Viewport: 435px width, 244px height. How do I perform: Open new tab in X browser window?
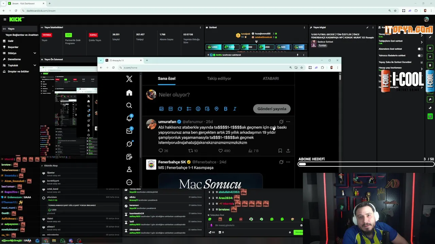point(147,60)
